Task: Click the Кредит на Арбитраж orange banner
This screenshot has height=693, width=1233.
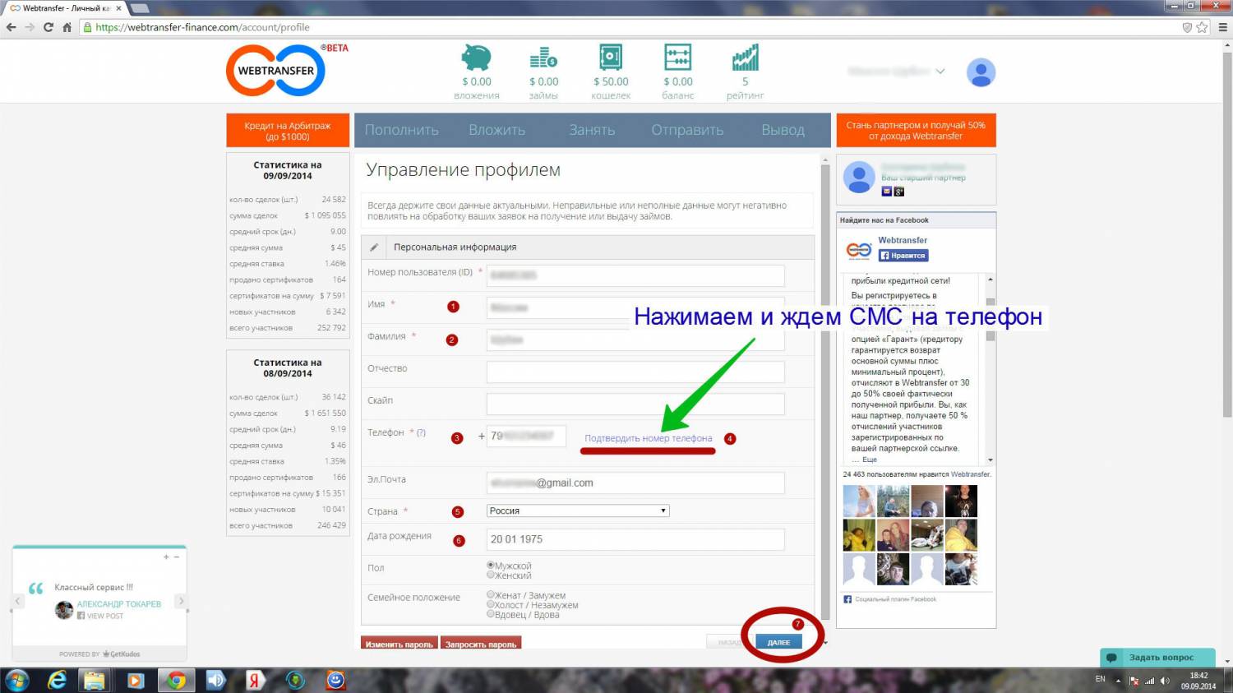Action: pyautogui.click(x=288, y=131)
